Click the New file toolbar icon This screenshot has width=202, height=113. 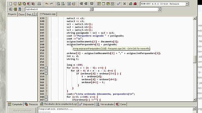10,4
